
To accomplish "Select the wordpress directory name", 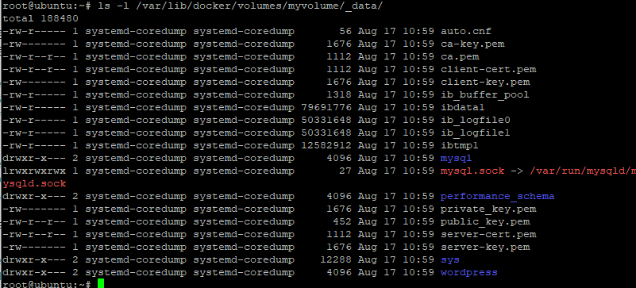I will [x=469, y=273].
